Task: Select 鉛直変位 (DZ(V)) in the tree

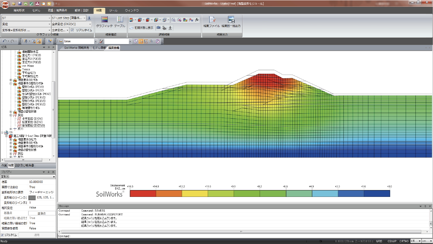Action: click(32, 122)
